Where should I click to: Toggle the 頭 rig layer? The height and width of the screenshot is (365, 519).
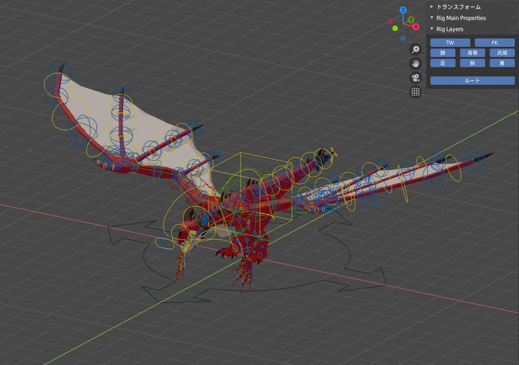click(443, 53)
